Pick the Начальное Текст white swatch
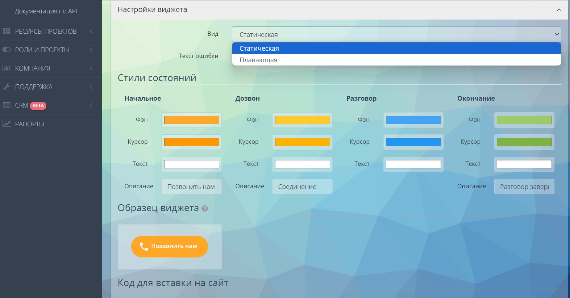This screenshot has height=298, width=570. point(191,164)
